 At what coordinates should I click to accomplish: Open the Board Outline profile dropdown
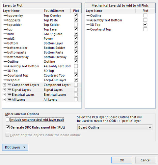(115, 127)
